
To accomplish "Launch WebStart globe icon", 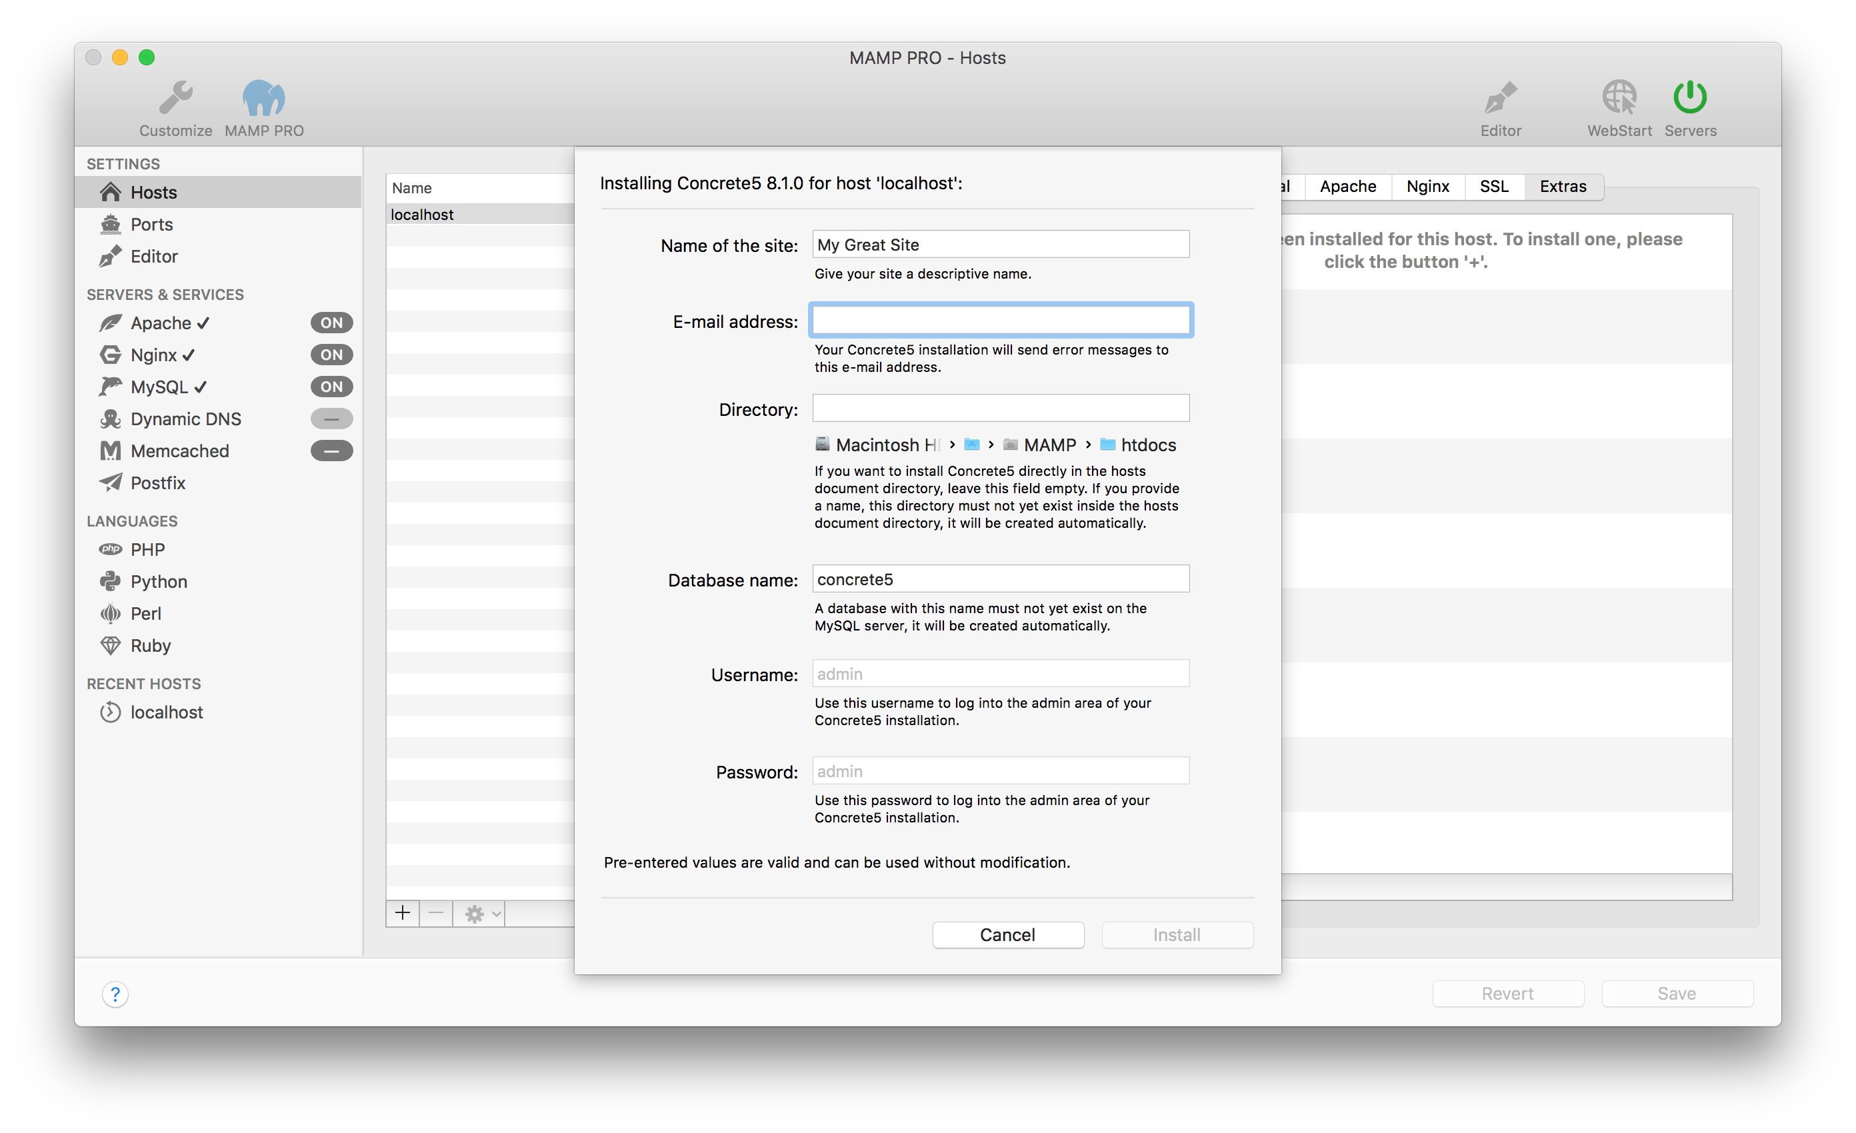I will point(1619,98).
